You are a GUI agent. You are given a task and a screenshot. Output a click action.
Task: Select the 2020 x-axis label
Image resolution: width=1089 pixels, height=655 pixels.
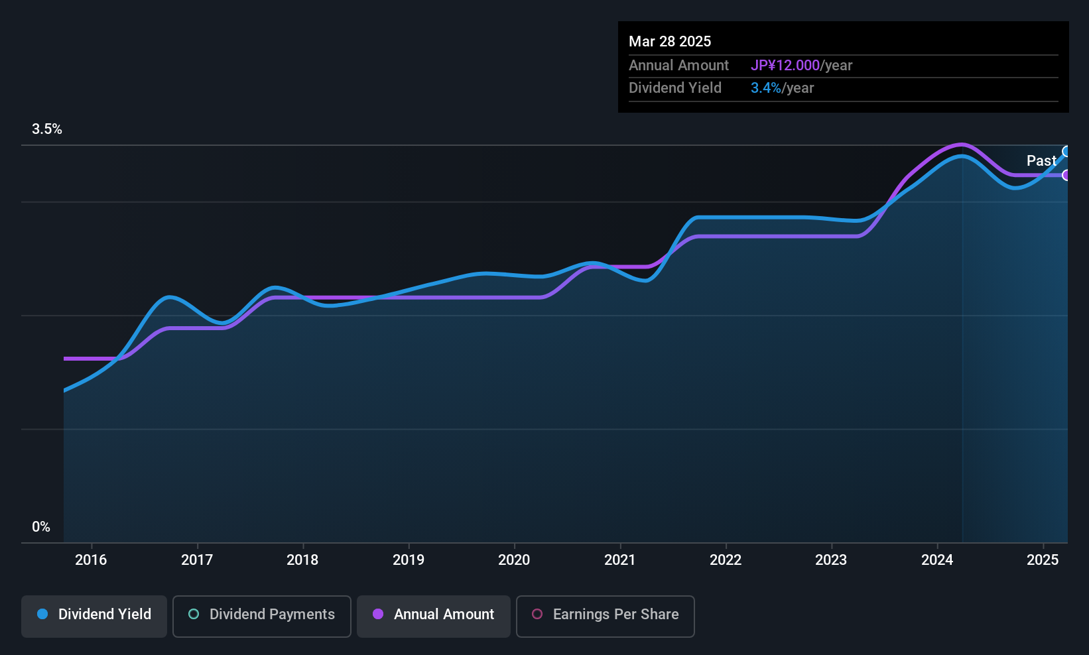click(514, 560)
